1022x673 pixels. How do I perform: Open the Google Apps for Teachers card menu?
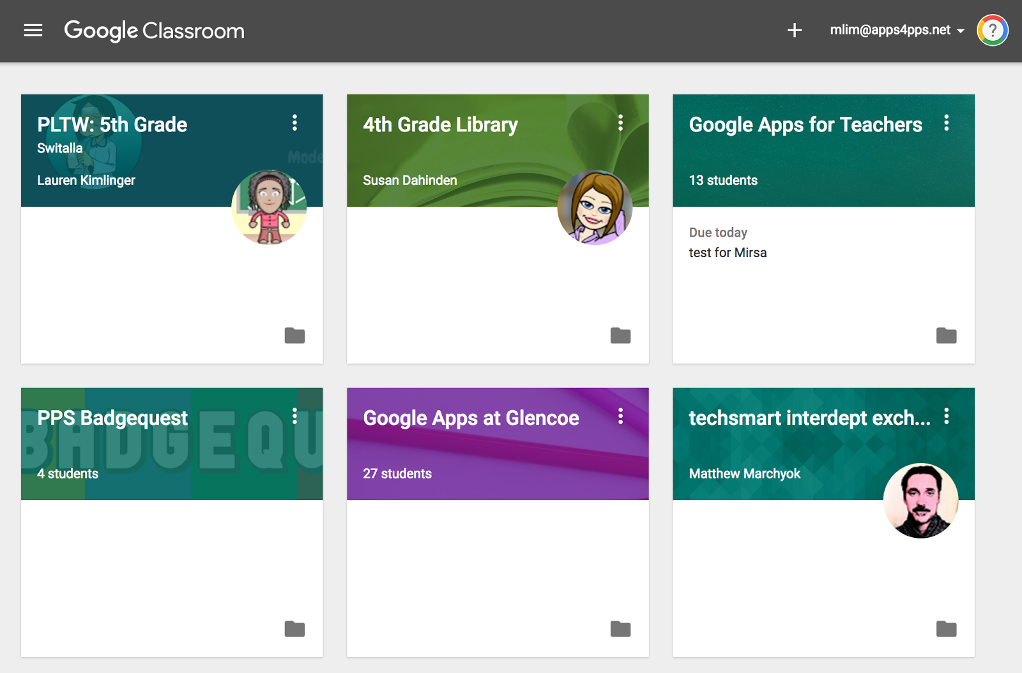point(947,124)
